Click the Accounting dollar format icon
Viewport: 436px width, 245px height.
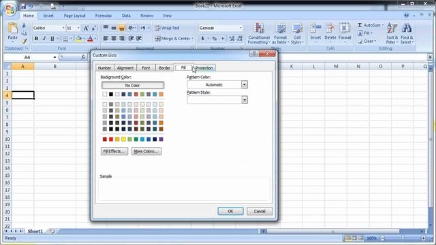(x=202, y=39)
